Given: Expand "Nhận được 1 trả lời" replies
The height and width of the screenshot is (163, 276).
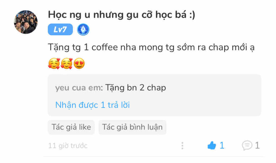Looking at the screenshot, I should (x=92, y=105).
